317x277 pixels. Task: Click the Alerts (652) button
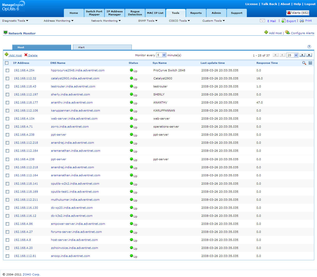point(298,13)
